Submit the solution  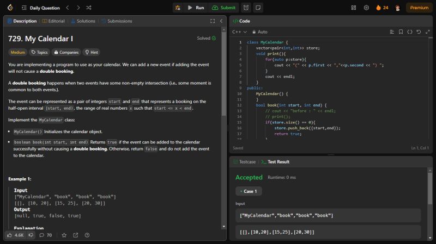coord(223,8)
